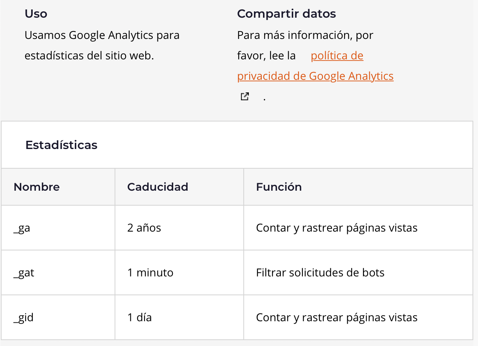Screen dimensions: 478x346
Task: Click the _gid cookie name cell
Action: pos(23,318)
